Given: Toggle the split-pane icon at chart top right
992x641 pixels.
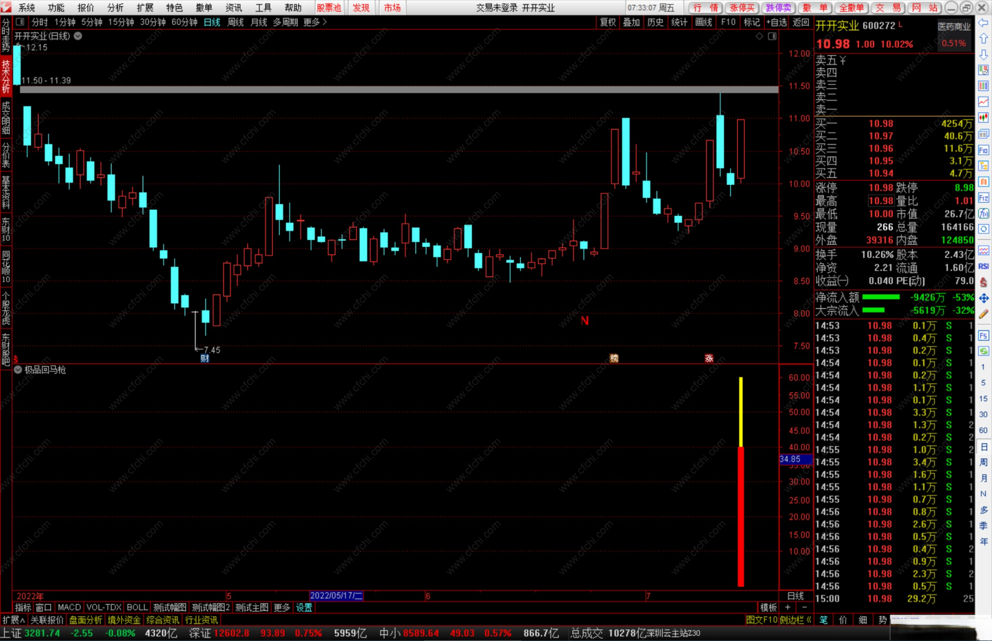Looking at the screenshot, I should 772,36.
